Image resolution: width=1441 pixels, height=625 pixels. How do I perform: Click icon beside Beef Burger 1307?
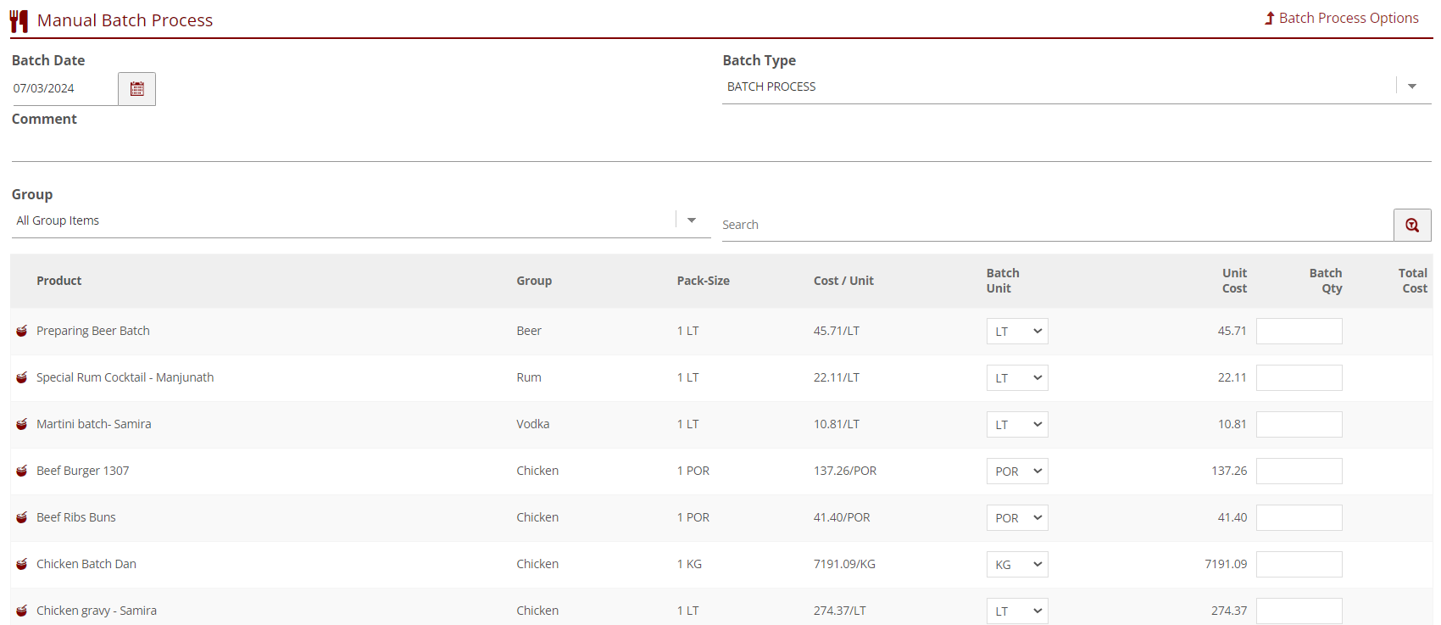[22, 472]
